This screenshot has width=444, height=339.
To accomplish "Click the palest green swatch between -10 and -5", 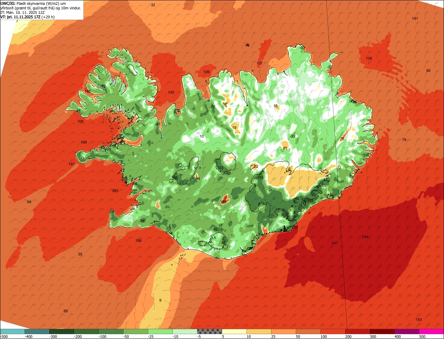I will click(x=185, y=331).
